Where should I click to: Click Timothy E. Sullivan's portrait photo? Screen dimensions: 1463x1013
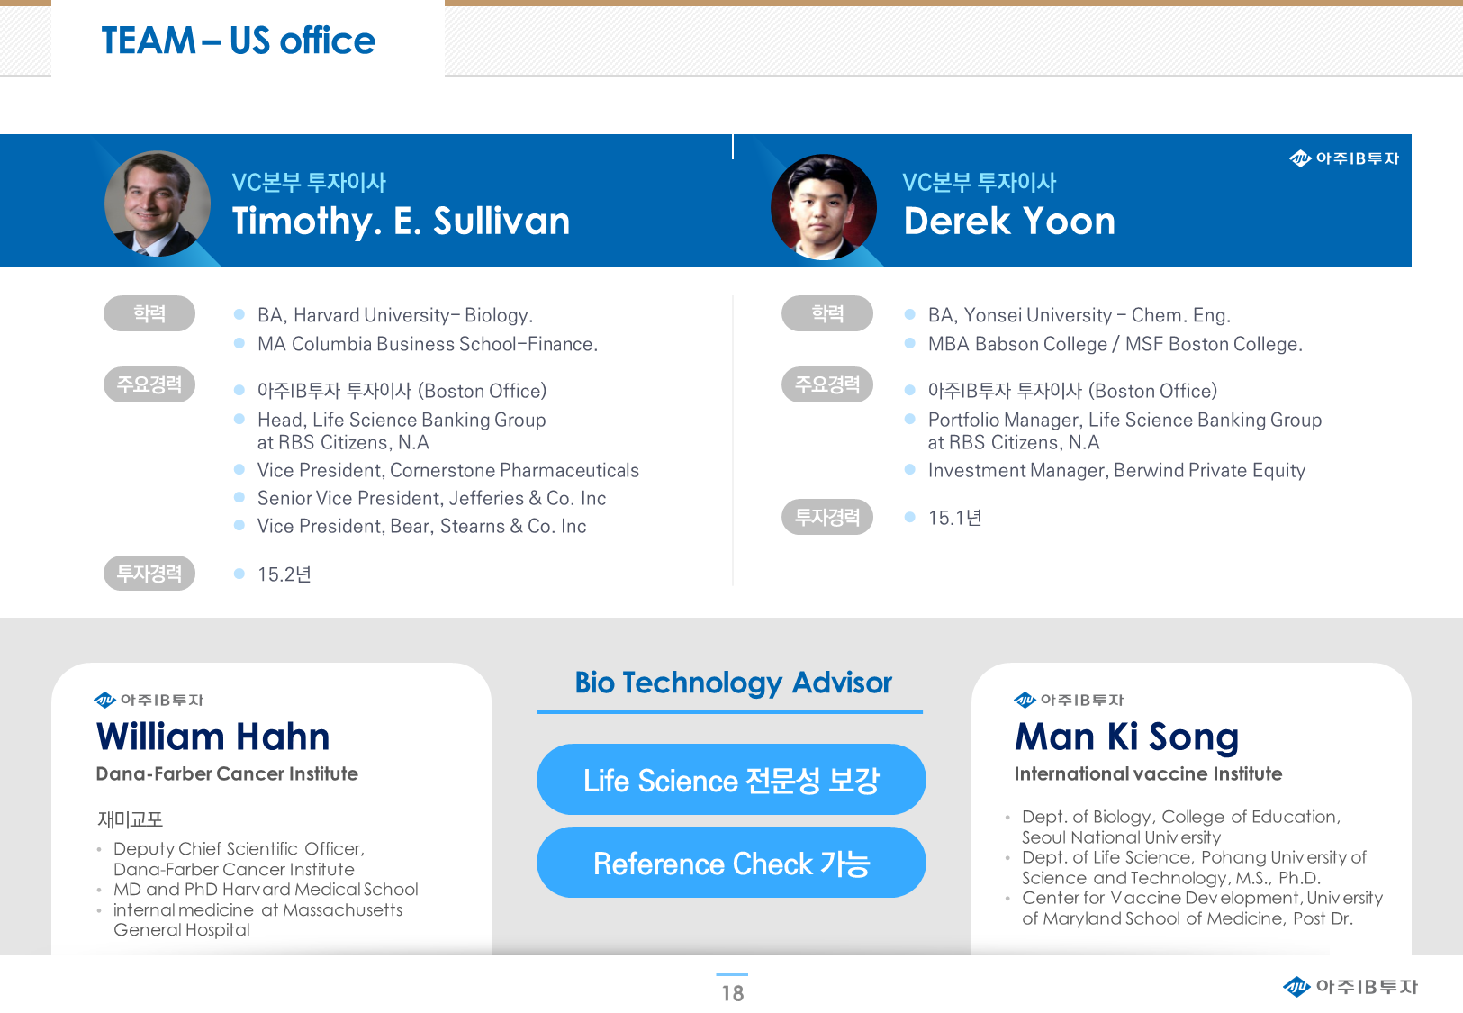[x=158, y=204]
